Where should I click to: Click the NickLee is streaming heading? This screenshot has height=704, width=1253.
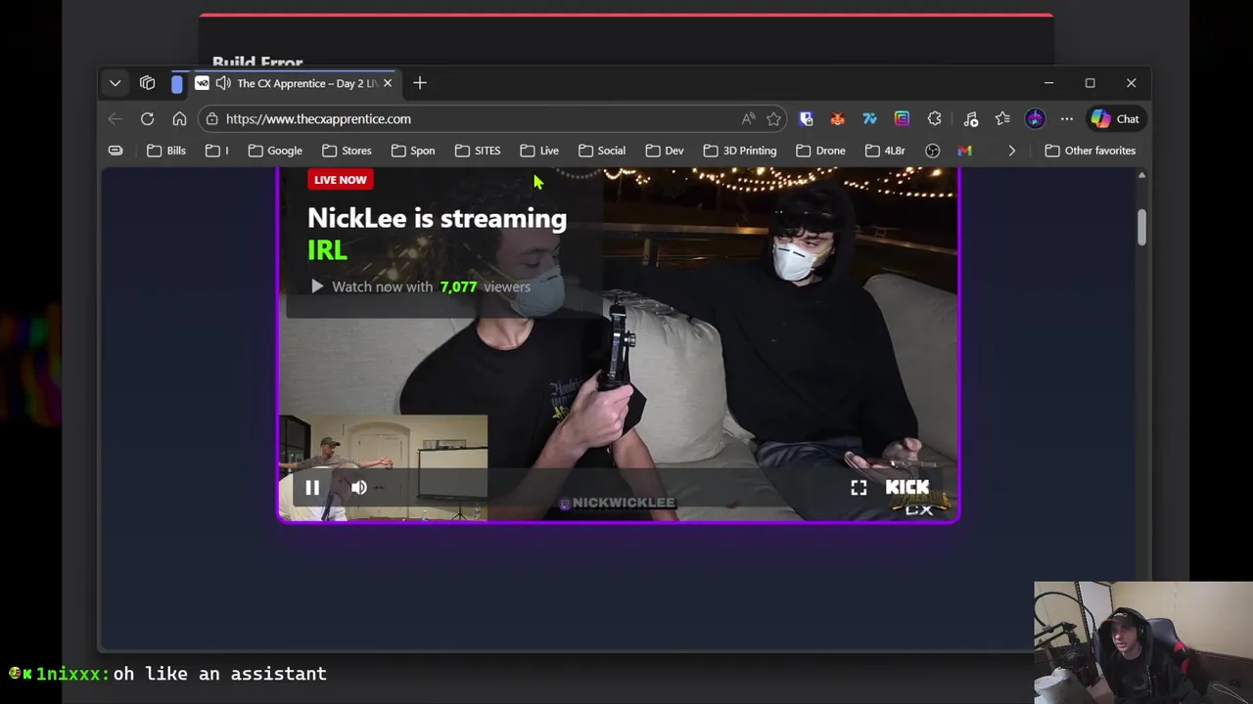tap(437, 218)
